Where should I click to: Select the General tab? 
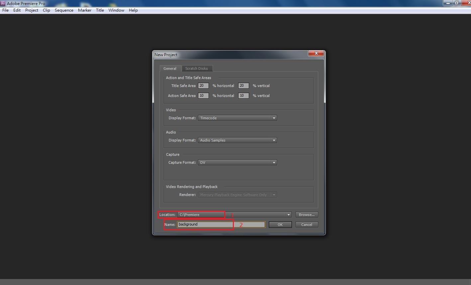point(170,68)
